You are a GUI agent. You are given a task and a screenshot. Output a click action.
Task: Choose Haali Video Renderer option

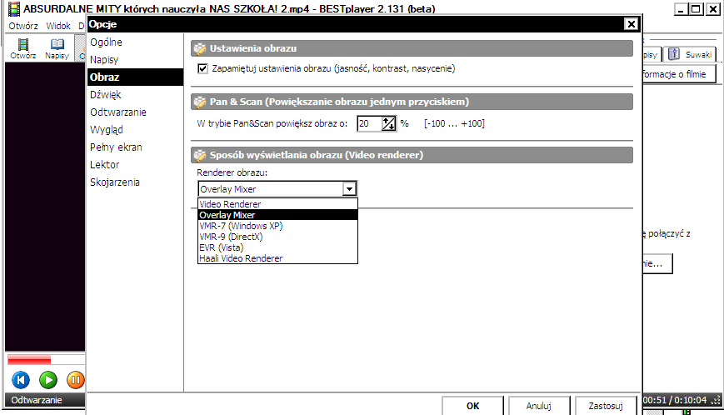(277, 258)
